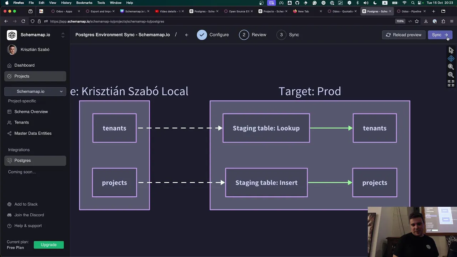Click source tenants table node
Image resolution: width=457 pixels, height=257 pixels.
[x=114, y=128]
